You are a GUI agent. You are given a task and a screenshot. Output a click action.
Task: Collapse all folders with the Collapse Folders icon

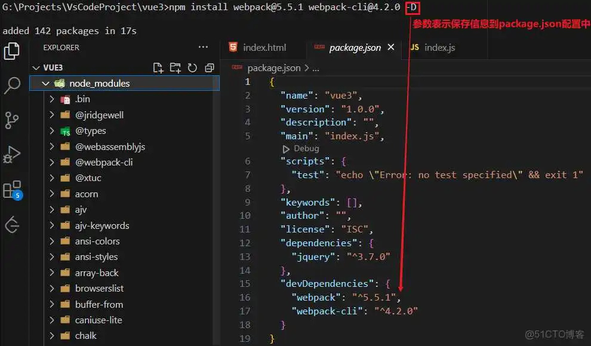pos(209,68)
